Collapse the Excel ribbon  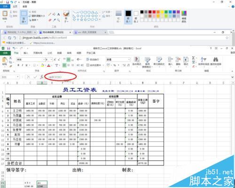232,71
